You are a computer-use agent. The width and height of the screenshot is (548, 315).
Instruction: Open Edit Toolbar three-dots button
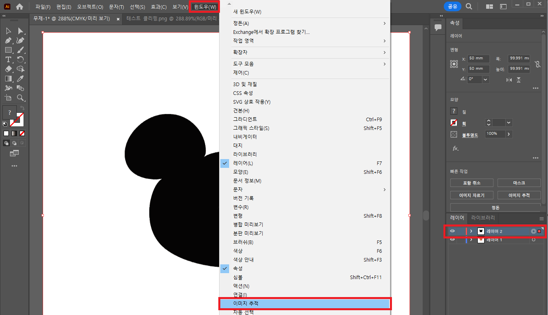tap(14, 165)
